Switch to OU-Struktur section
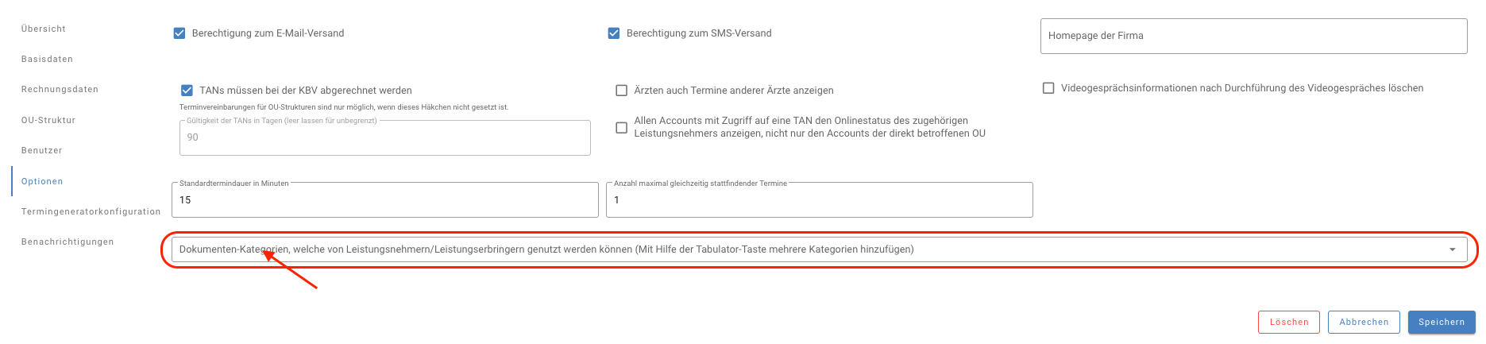 click(48, 120)
